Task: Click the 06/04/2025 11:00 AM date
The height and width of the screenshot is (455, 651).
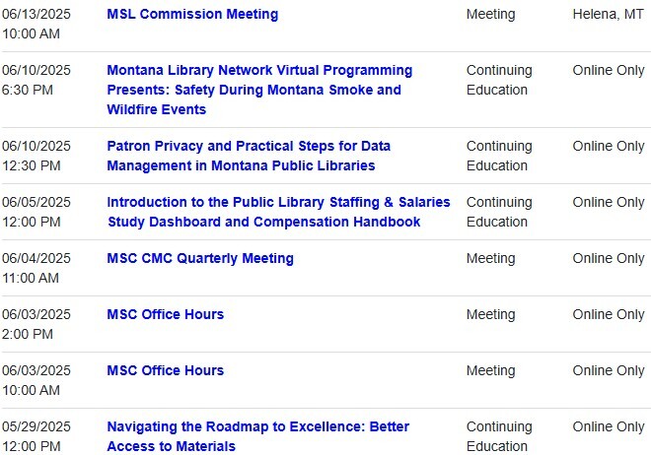Action: coord(36,268)
